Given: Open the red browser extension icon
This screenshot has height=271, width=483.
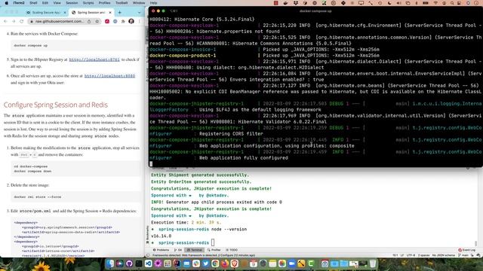Looking at the screenshot, I should 107,21.
